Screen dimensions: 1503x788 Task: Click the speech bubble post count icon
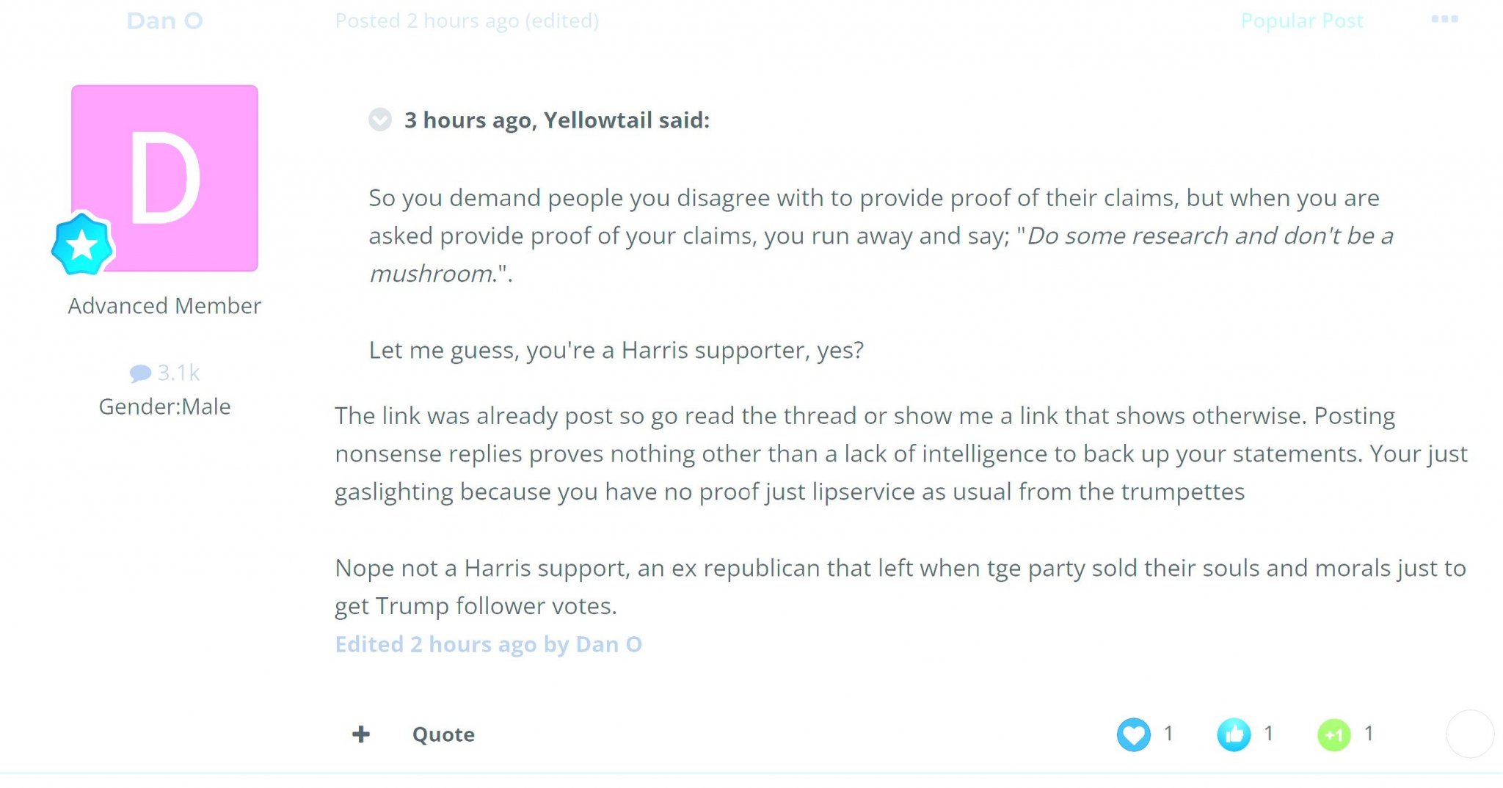(x=140, y=373)
